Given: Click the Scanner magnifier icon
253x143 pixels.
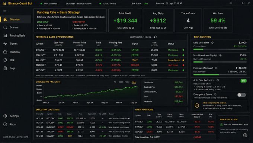Looking at the screenshot, I should (x=5, y=27).
